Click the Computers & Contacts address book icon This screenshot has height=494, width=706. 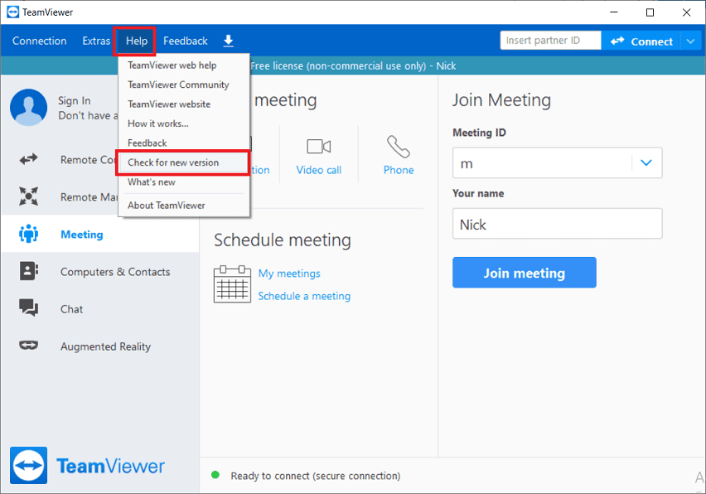click(28, 271)
